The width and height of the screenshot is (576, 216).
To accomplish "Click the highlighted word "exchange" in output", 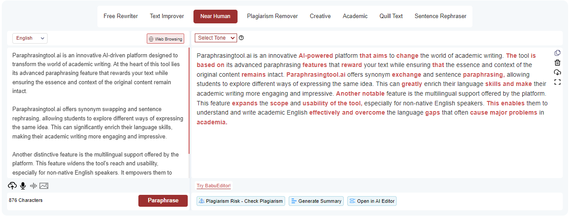I will 406,74.
